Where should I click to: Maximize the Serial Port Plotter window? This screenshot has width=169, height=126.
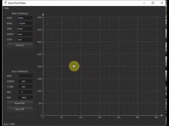point(153,3)
